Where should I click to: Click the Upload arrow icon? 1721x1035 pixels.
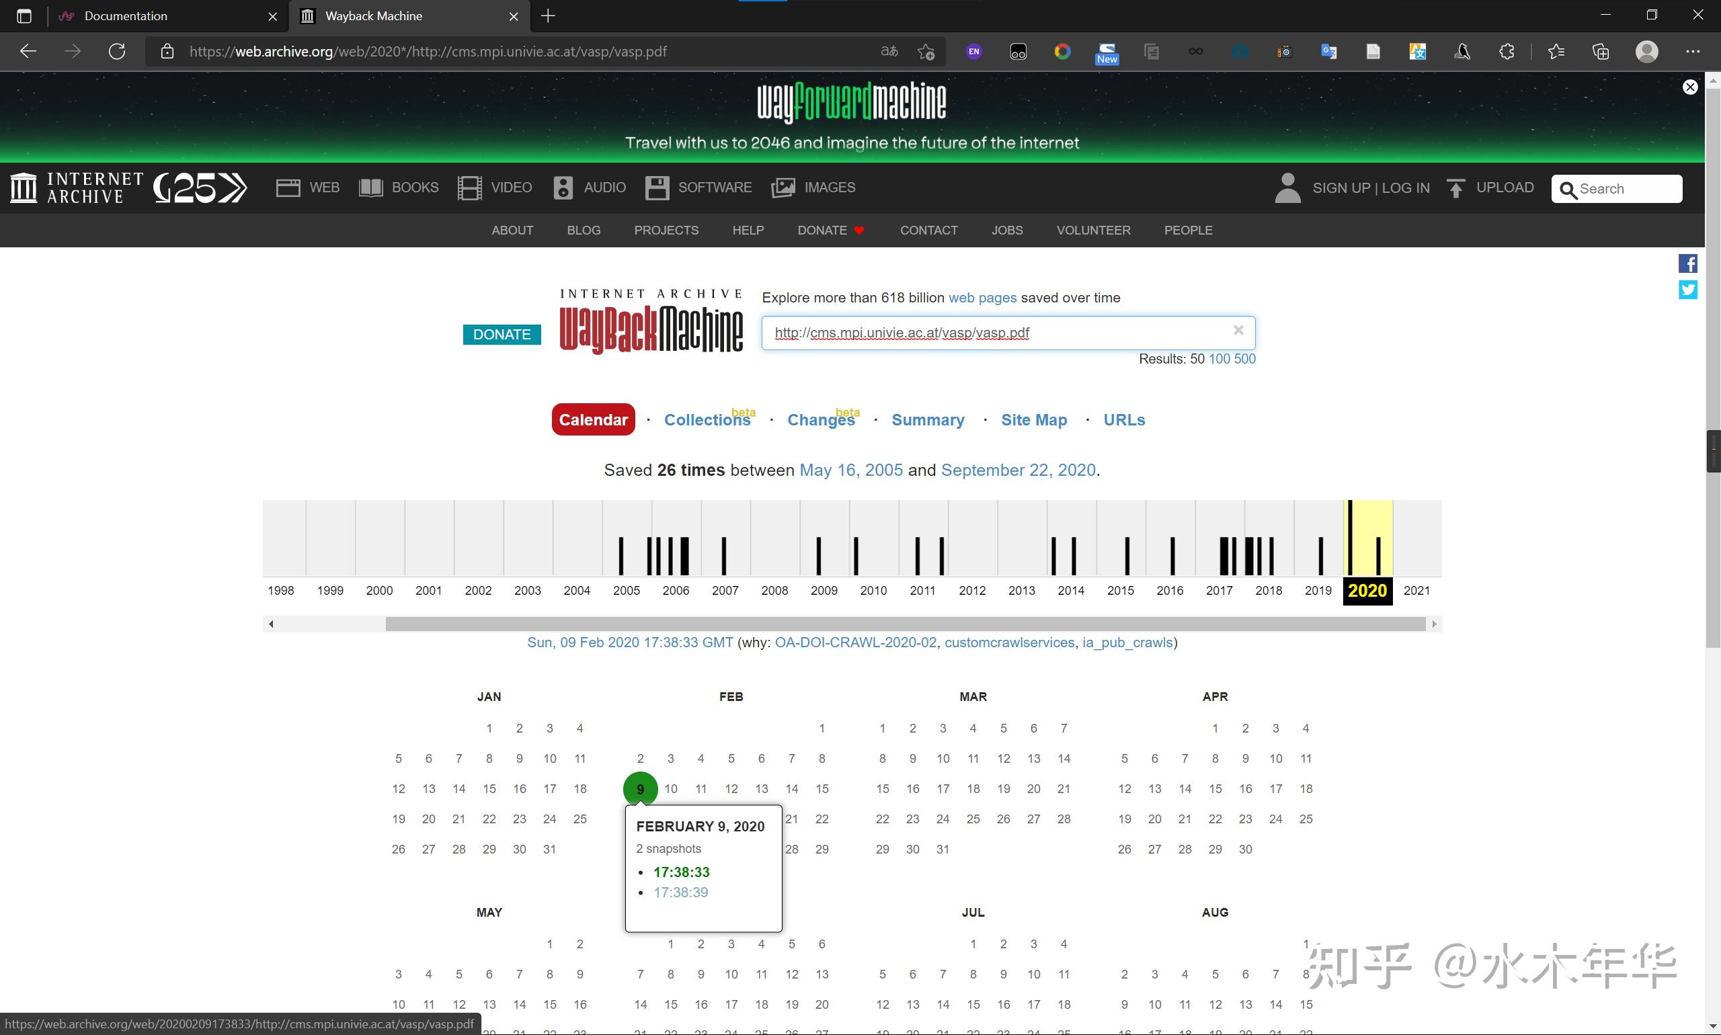(x=1455, y=188)
